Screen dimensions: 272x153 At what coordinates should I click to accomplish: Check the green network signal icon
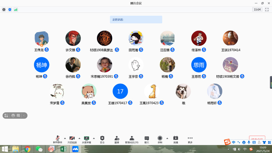pyautogui.click(x=16, y=10)
